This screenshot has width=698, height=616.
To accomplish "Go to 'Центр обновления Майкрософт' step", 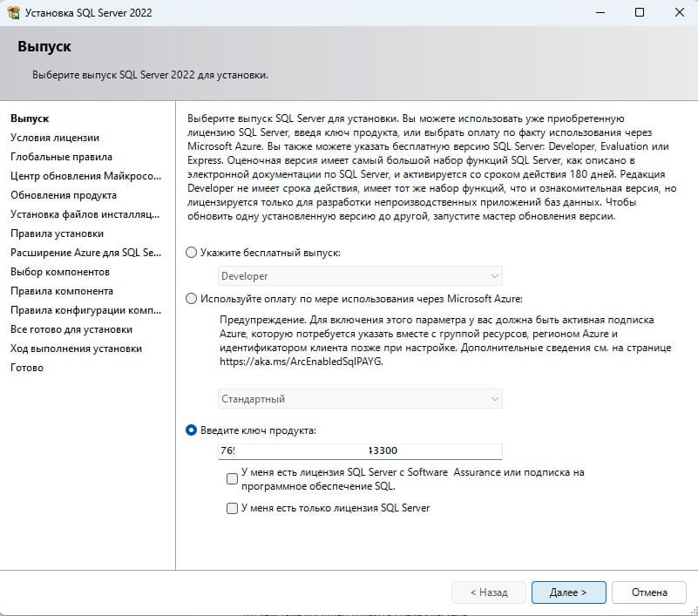I will pyautogui.click(x=86, y=176).
